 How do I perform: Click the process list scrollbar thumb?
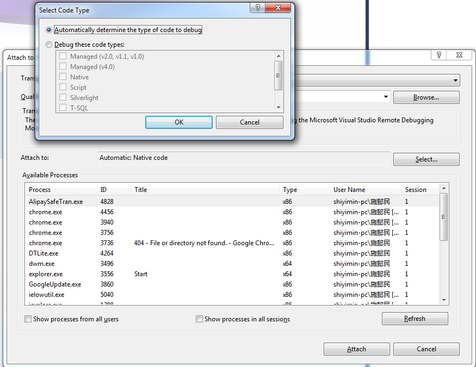[x=444, y=217]
